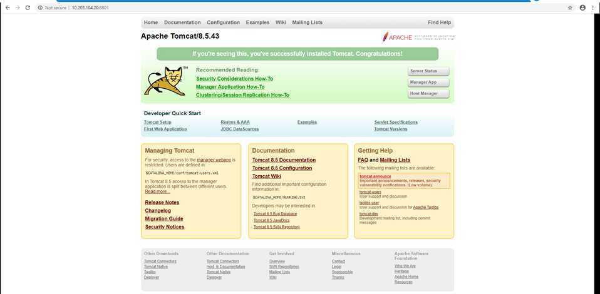
Task: Click Mailing Lists link in Getting Help
Action: coord(395,160)
